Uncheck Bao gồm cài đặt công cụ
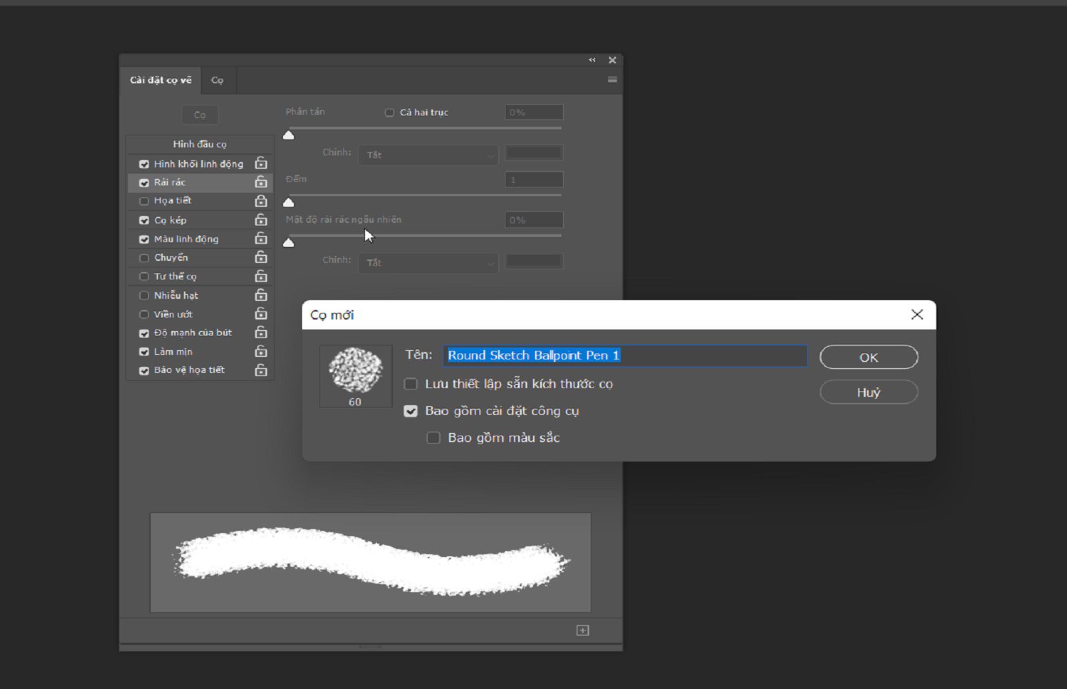This screenshot has height=689, width=1067. tap(411, 411)
